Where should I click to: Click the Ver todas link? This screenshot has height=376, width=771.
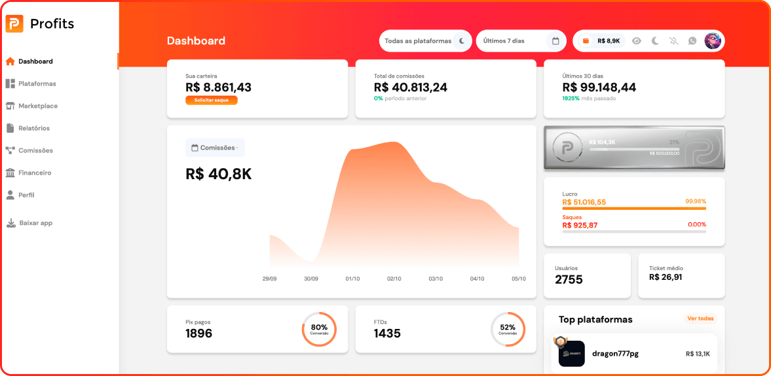(x=700, y=318)
